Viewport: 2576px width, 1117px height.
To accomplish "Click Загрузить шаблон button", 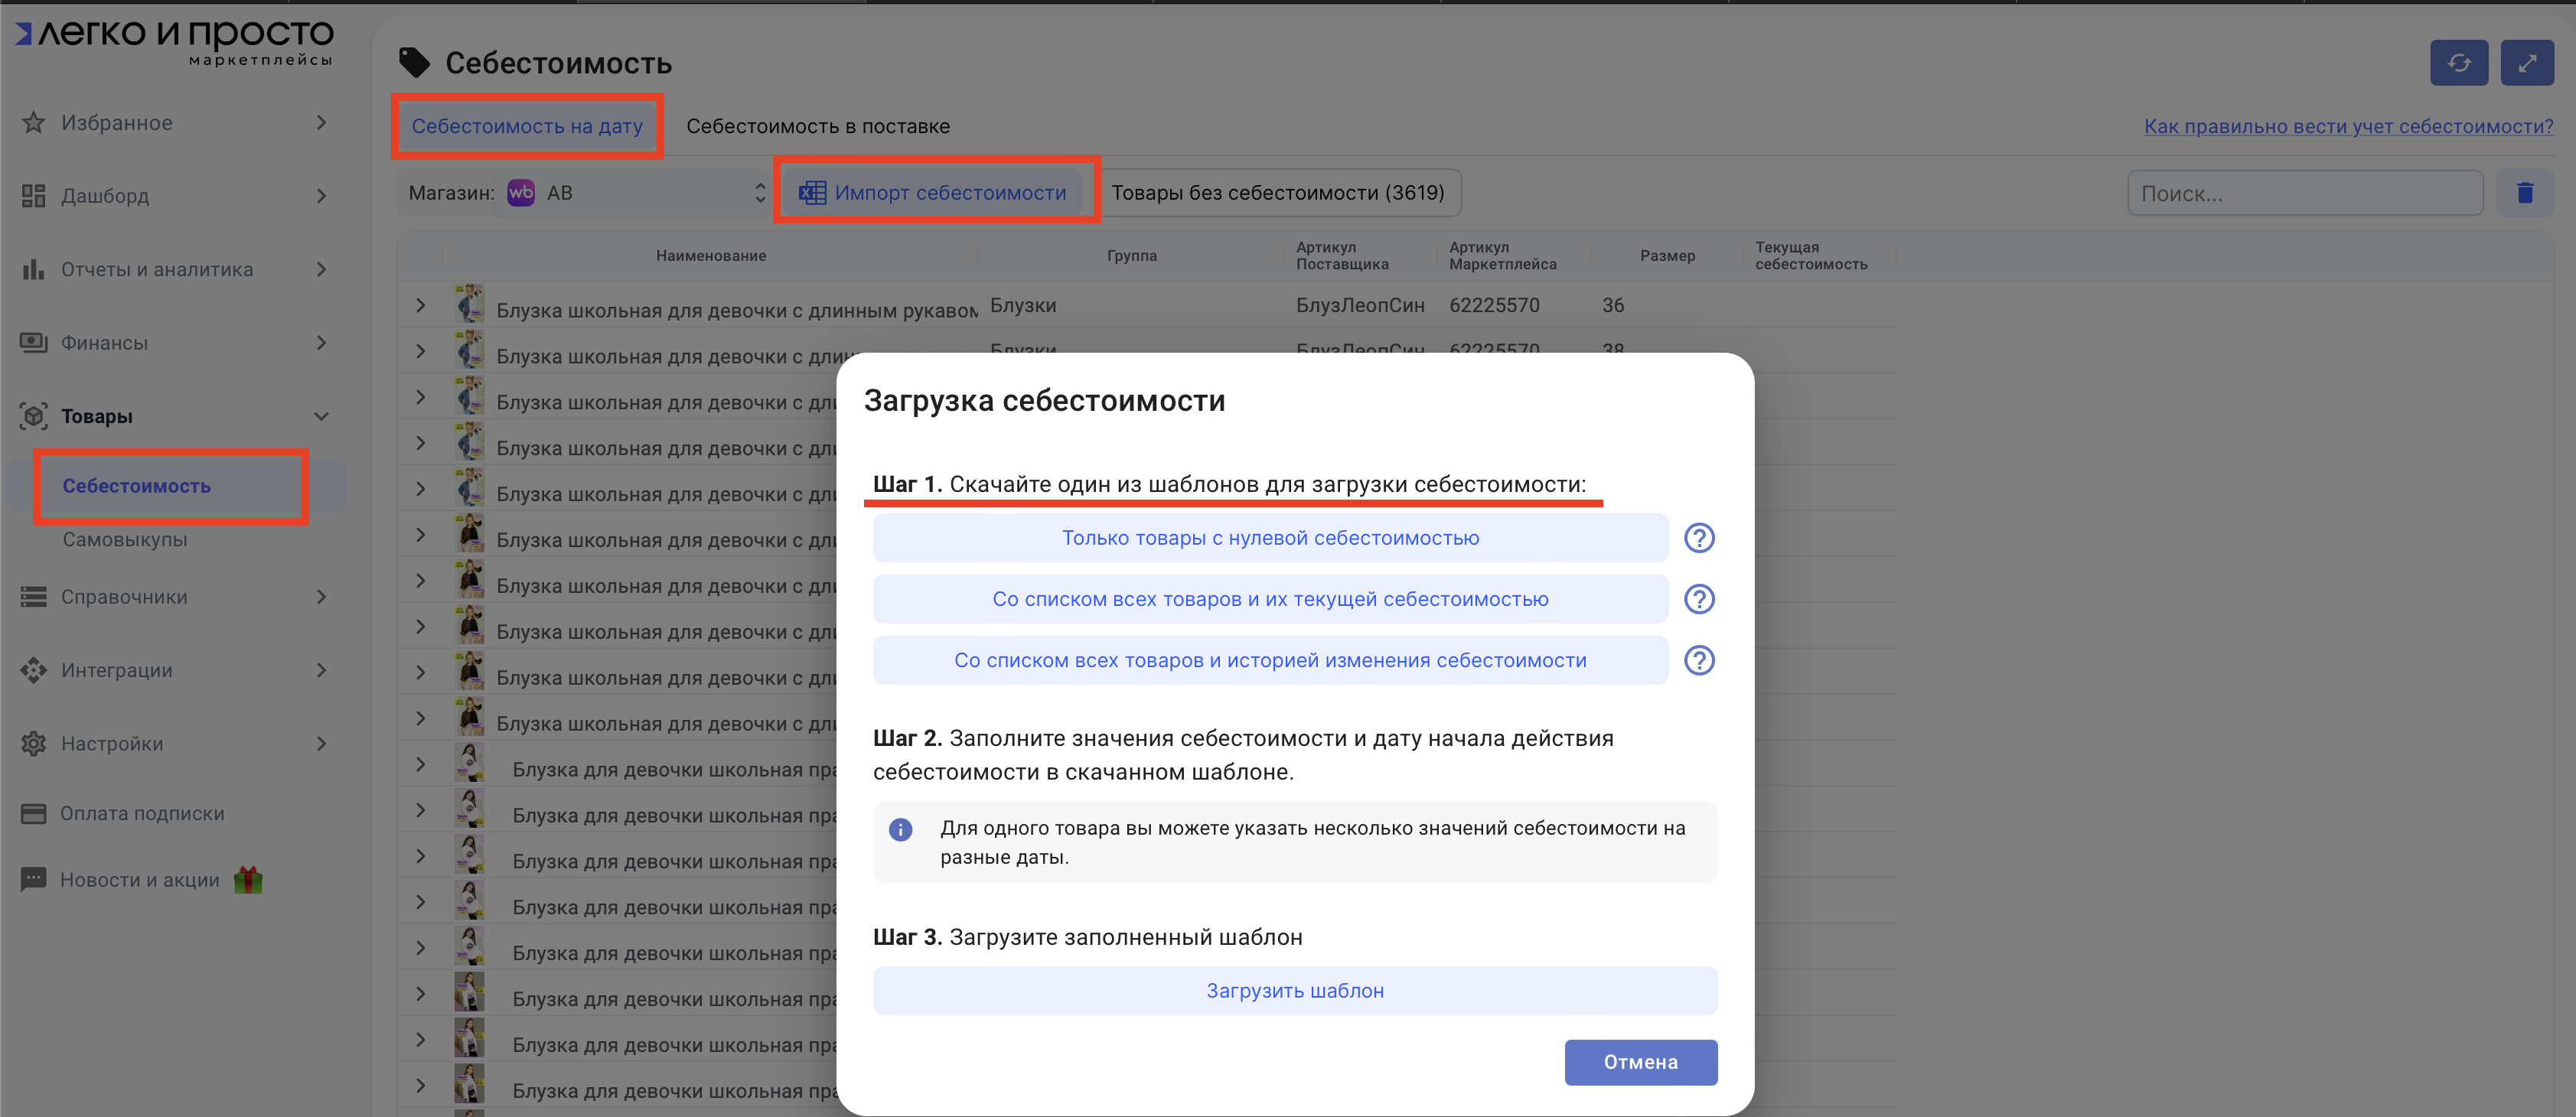I will tap(1294, 990).
